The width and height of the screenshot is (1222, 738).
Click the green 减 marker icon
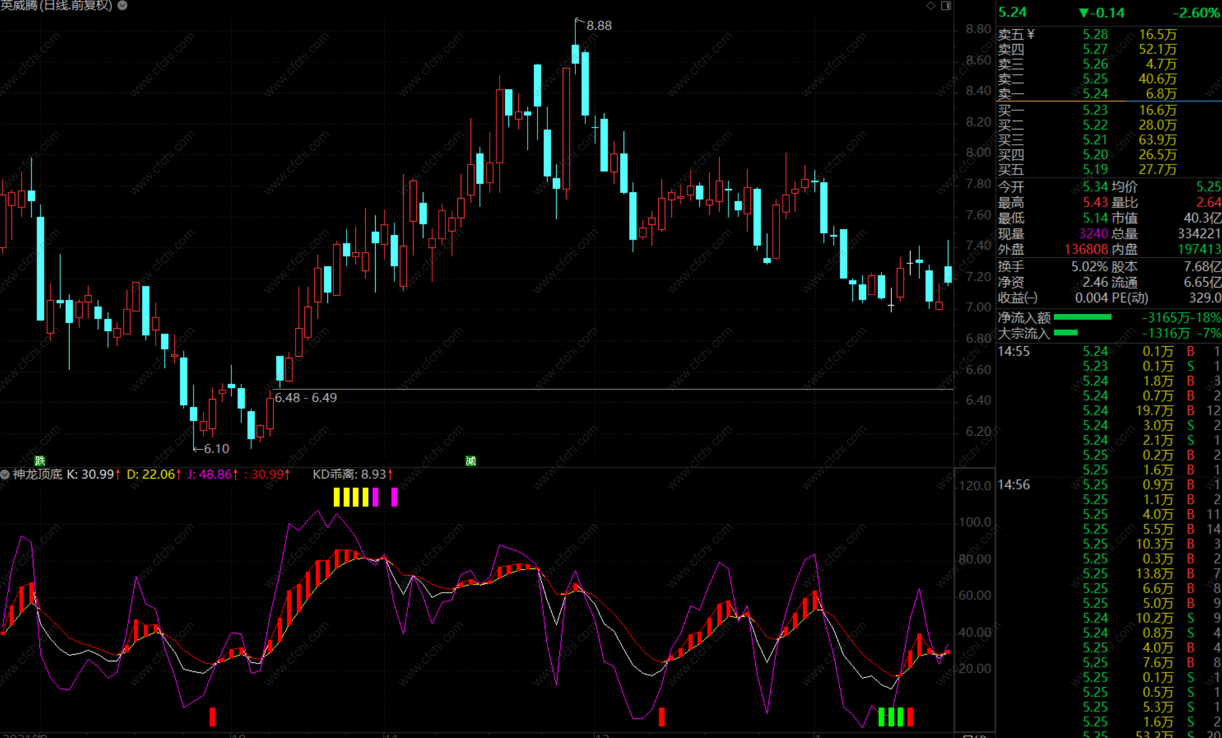[x=471, y=460]
